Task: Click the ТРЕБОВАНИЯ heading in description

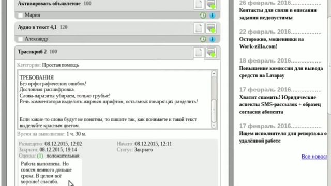Action: coord(37,78)
